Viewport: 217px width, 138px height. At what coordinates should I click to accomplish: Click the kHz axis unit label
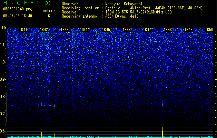pos(3,28)
